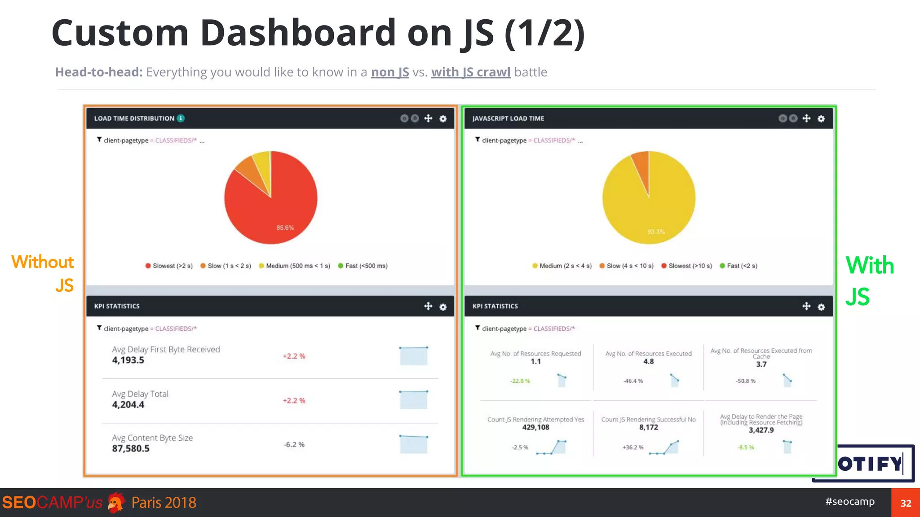Click the value 429,108 under JS Rendering Attempted Yes
Viewport: 920px width, 517px height.
click(x=535, y=427)
